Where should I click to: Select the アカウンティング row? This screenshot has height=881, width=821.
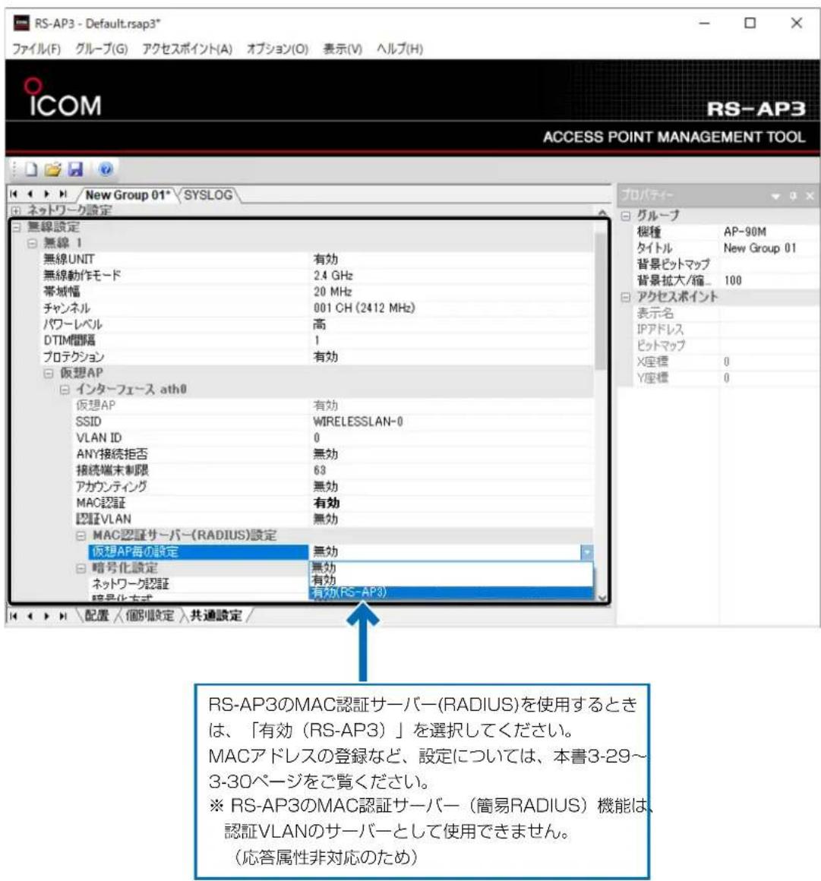coord(334,487)
